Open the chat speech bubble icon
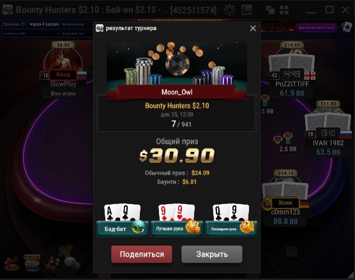Image resolution: width=355 pixels, height=280 pixels. pos(72,263)
